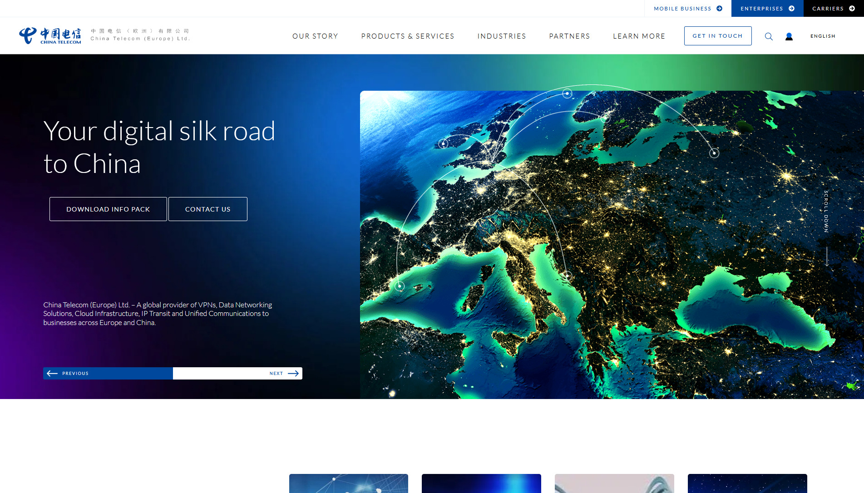Click the Previous slide arrow
The image size is (864, 493).
[52, 373]
